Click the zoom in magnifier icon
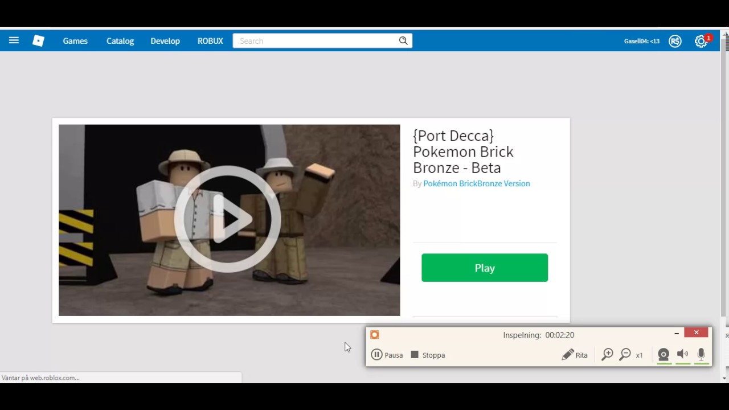Screen dimensions: 729x410 [607, 355]
